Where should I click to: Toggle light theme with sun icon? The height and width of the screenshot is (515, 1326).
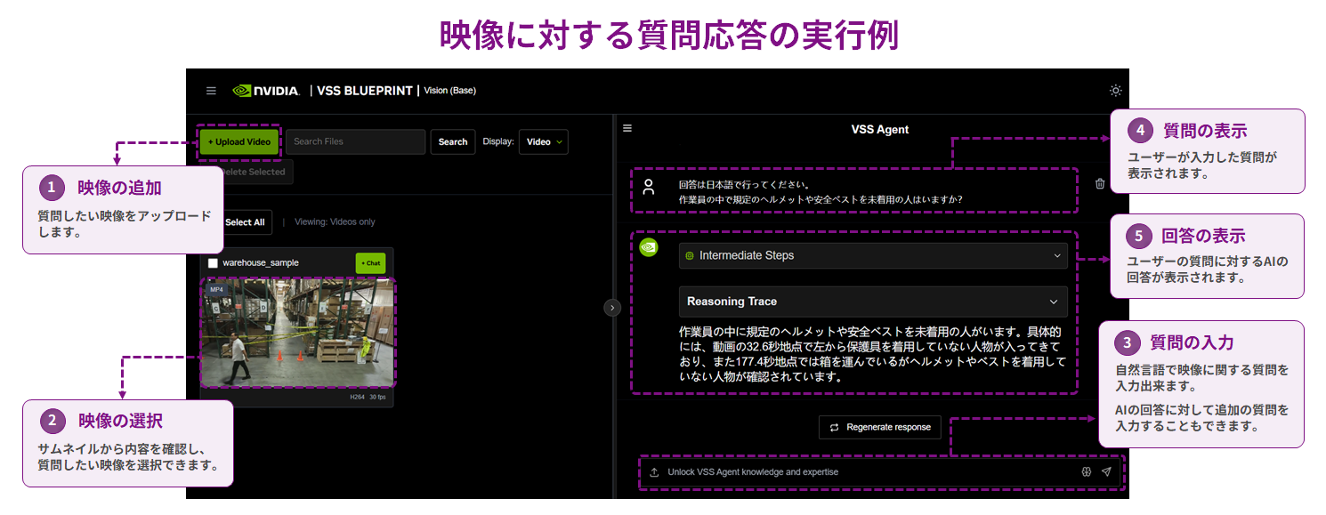1115,91
